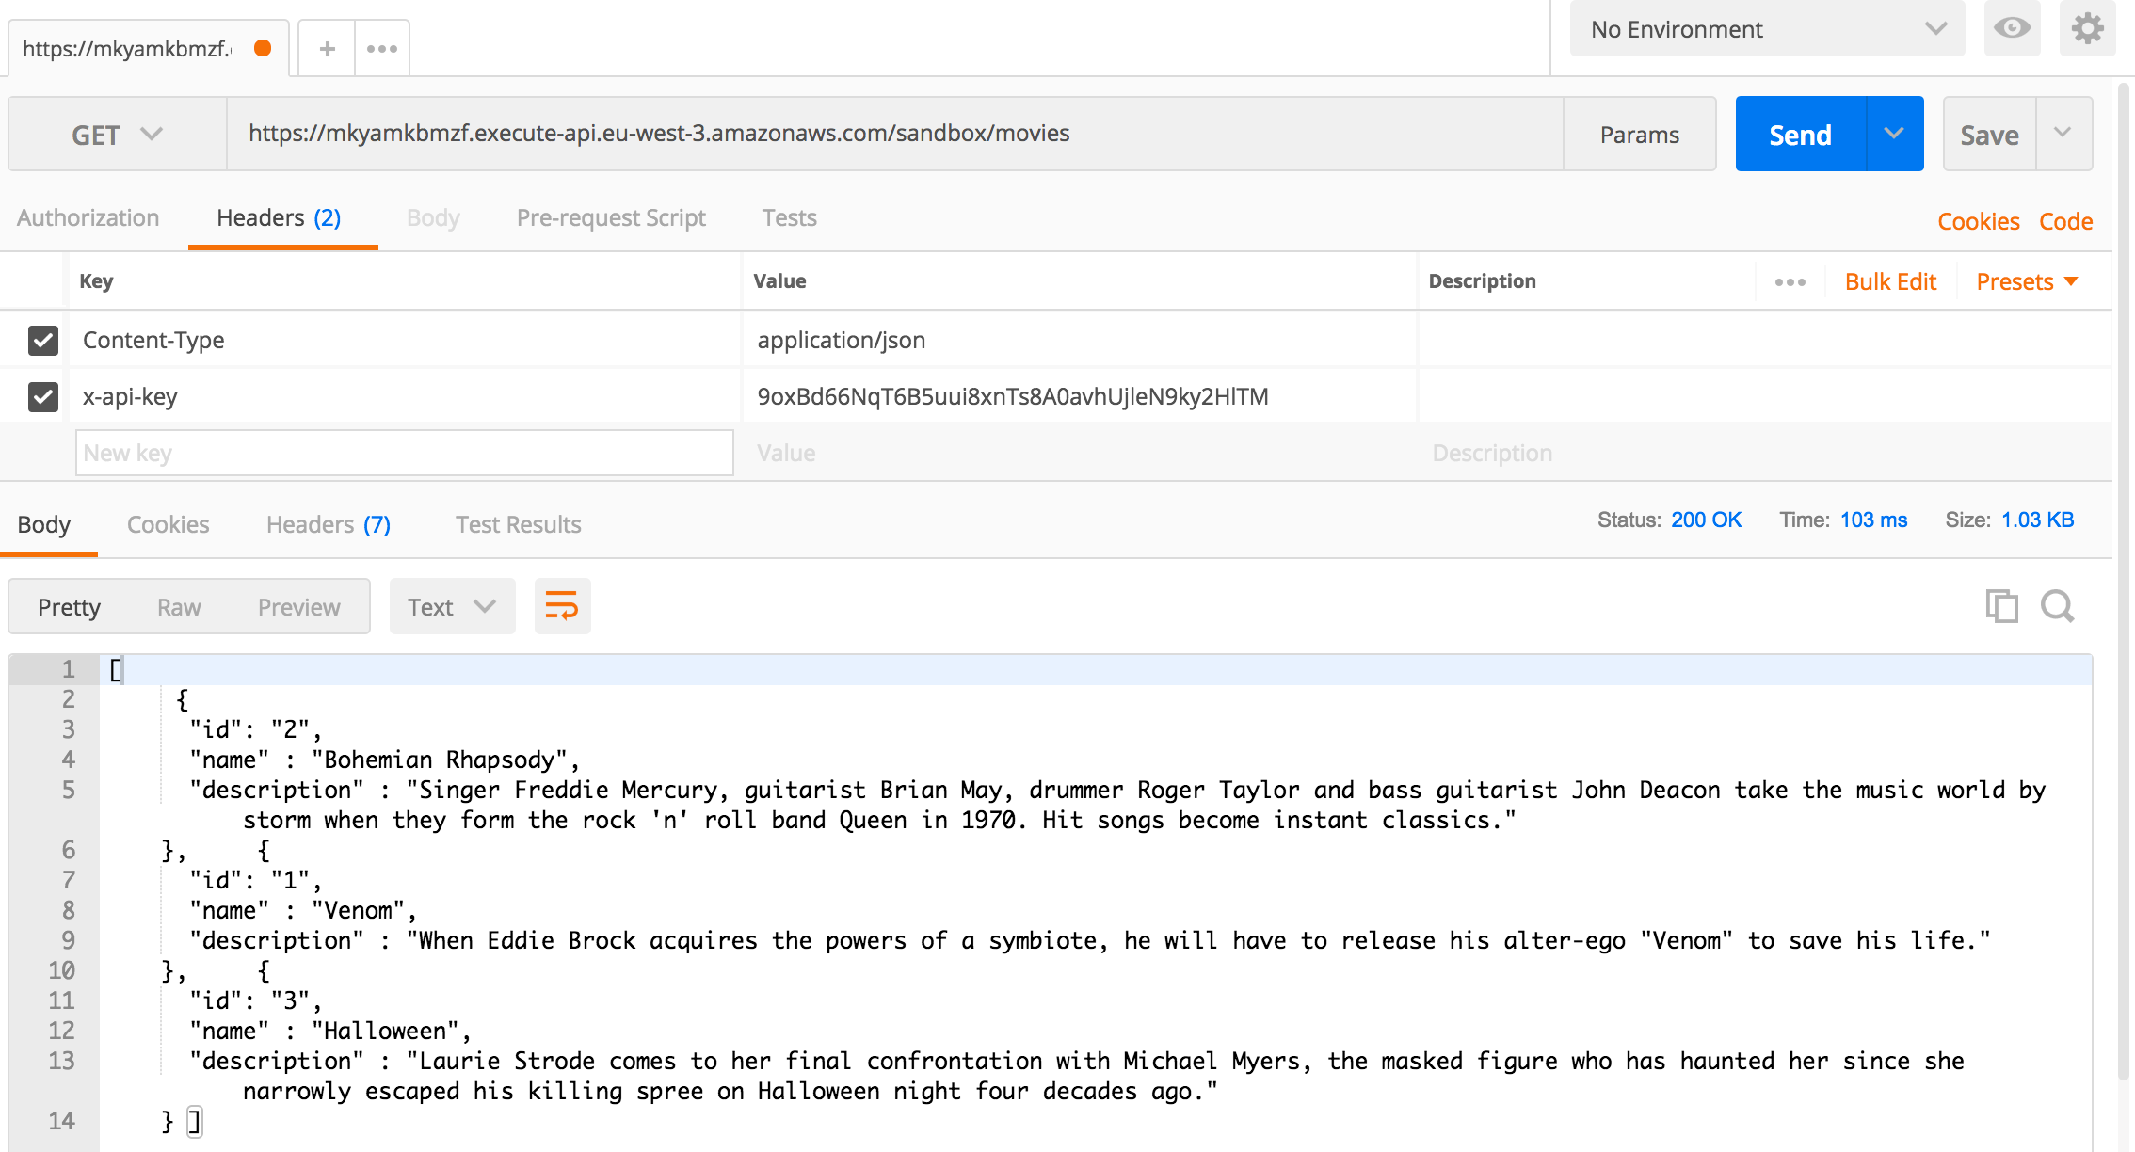Open the environment quick look eye icon

(x=2012, y=29)
